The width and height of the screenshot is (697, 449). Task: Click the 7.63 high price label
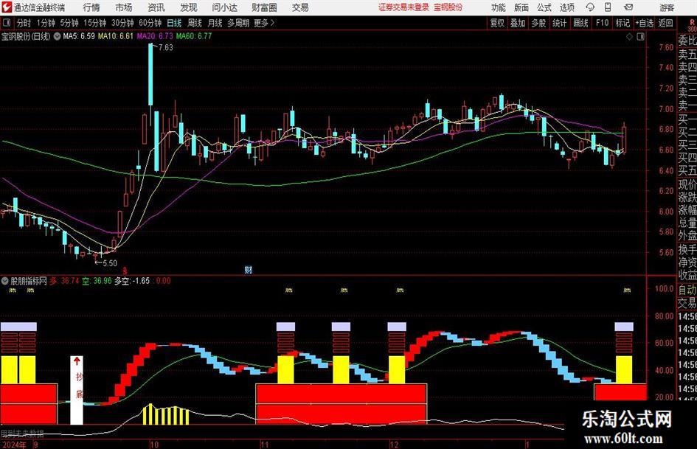click(165, 48)
